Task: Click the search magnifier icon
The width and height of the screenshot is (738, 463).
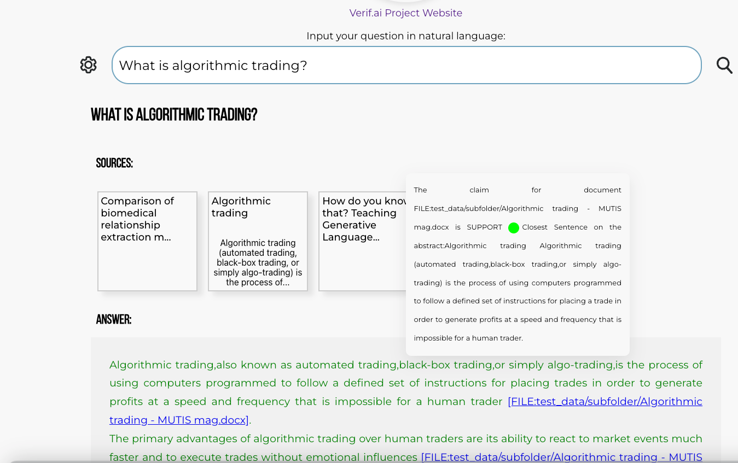Action: pos(724,65)
